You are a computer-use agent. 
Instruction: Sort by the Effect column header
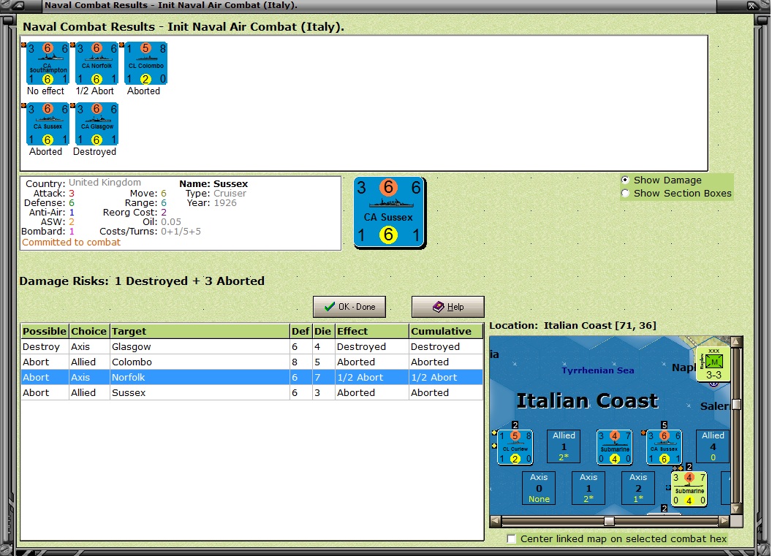pyautogui.click(x=371, y=331)
